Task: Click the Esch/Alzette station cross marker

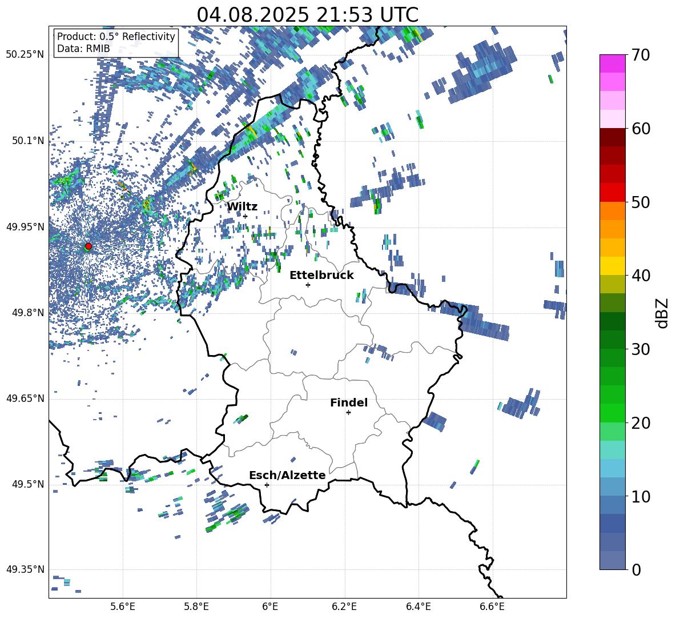Action: click(x=267, y=485)
